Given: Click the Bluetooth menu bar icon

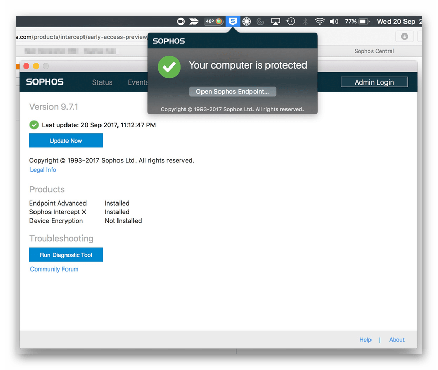Looking at the screenshot, I should pyautogui.click(x=305, y=21).
